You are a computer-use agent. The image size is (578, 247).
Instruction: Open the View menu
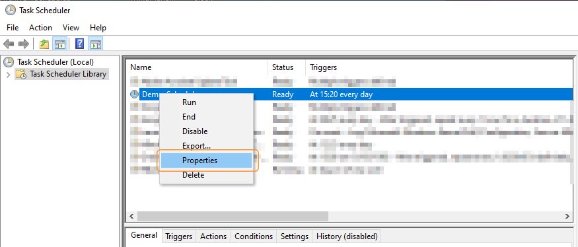pos(71,28)
